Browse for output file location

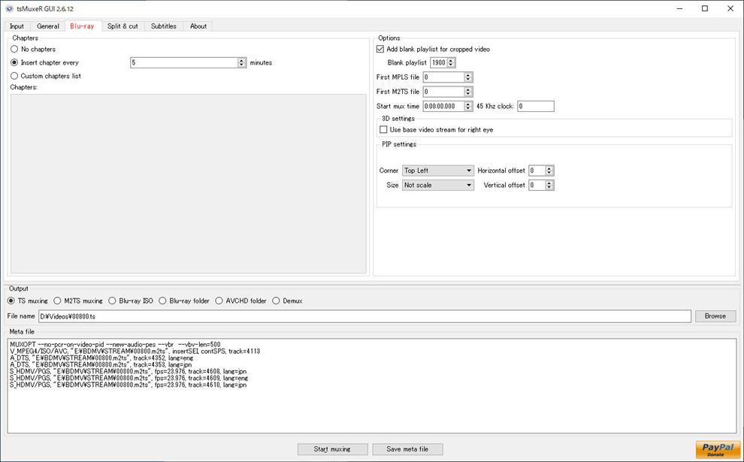tap(715, 316)
